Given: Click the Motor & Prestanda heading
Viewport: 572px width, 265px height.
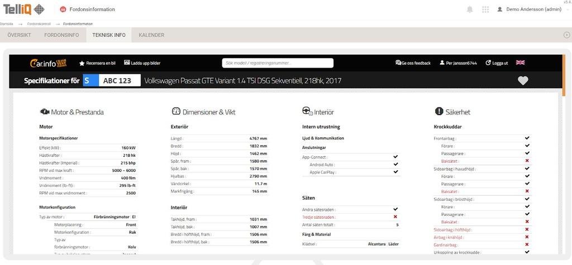Looking at the screenshot, I should coord(77,112).
